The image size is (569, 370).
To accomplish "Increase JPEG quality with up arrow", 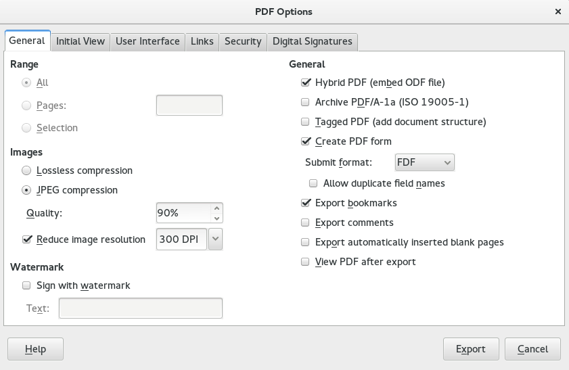I will [x=217, y=208].
